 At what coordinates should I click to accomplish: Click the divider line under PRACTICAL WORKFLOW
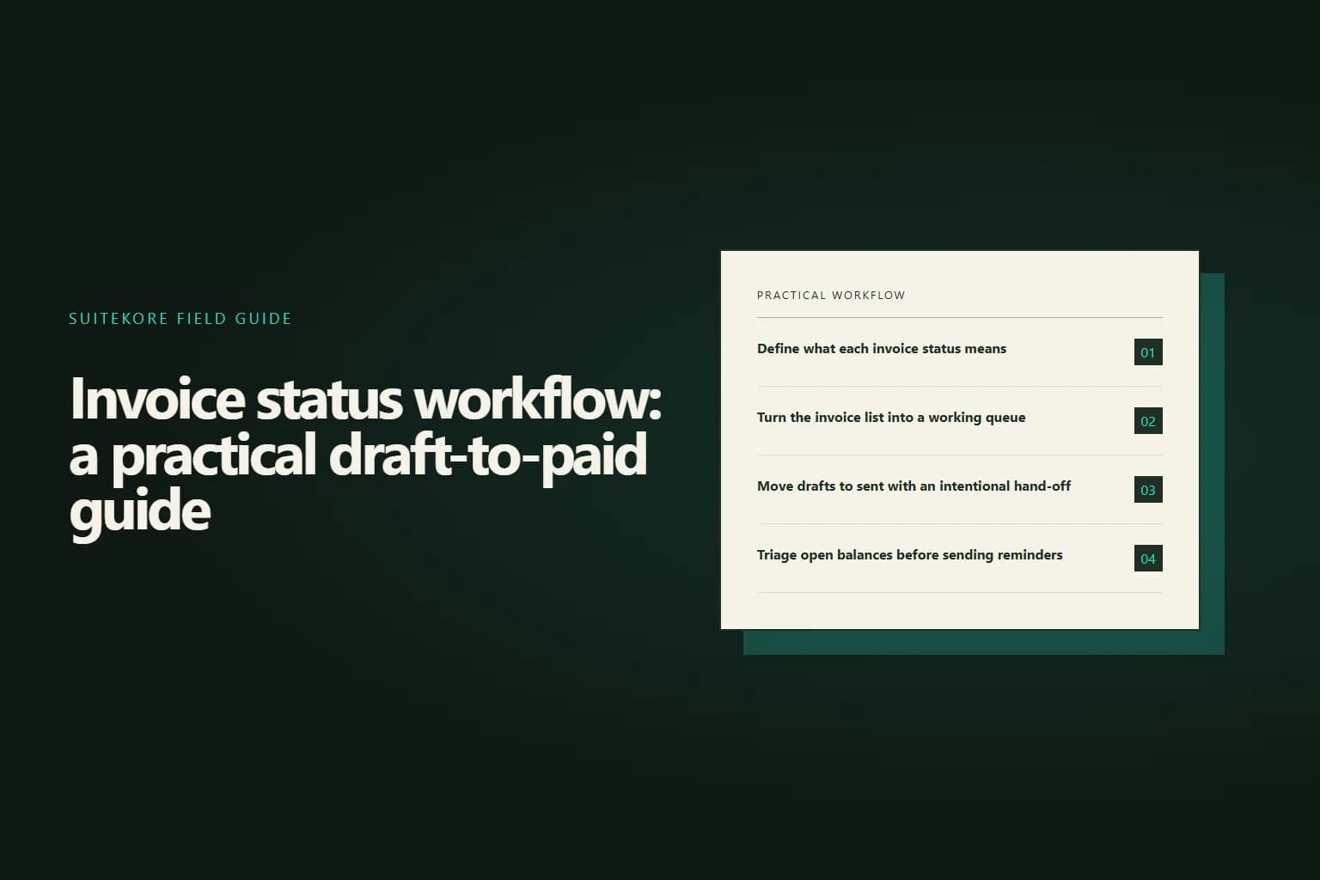pos(960,318)
